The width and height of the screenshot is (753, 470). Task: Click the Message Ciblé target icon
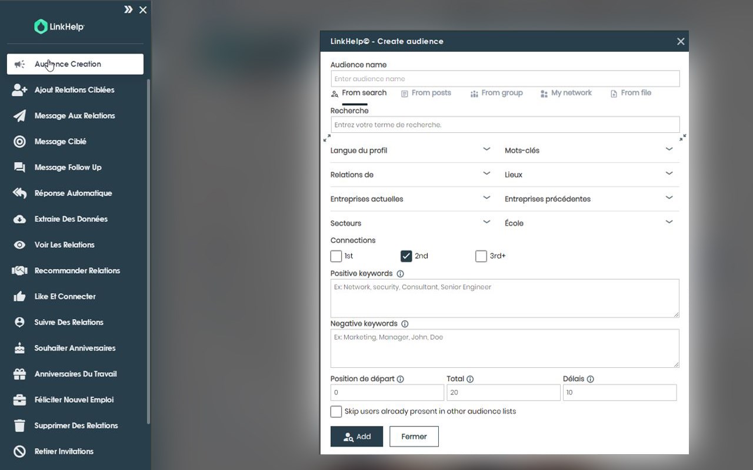click(20, 142)
